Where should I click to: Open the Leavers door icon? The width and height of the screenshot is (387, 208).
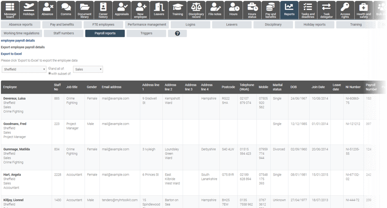(x=159, y=10)
